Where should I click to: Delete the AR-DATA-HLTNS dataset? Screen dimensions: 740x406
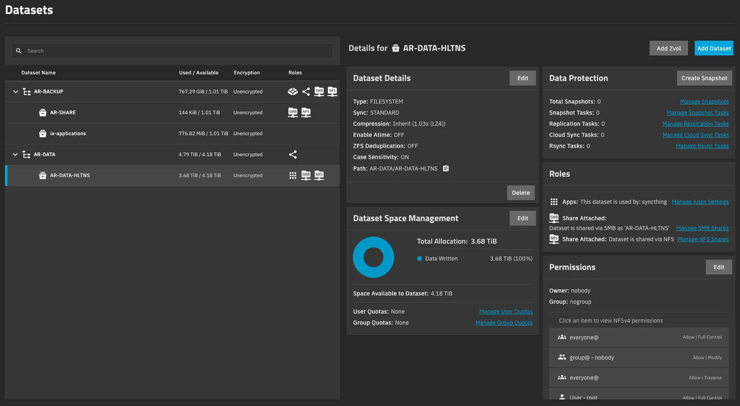(520, 193)
